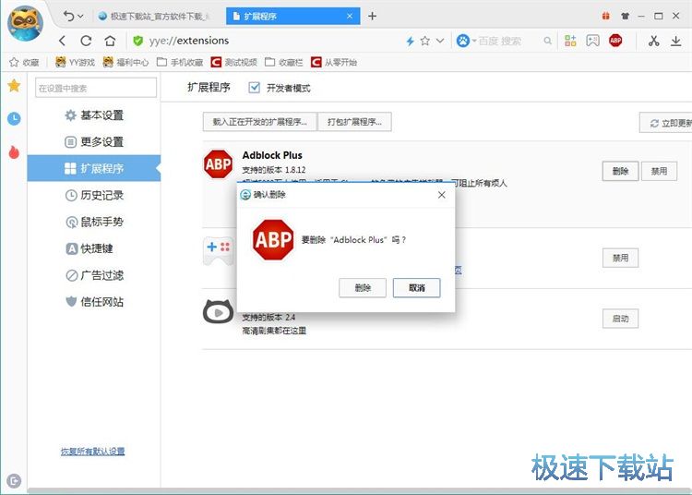Open the 福利中心 bookmark
The height and width of the screenshot is (495, 692).
(x=125, y=62)
